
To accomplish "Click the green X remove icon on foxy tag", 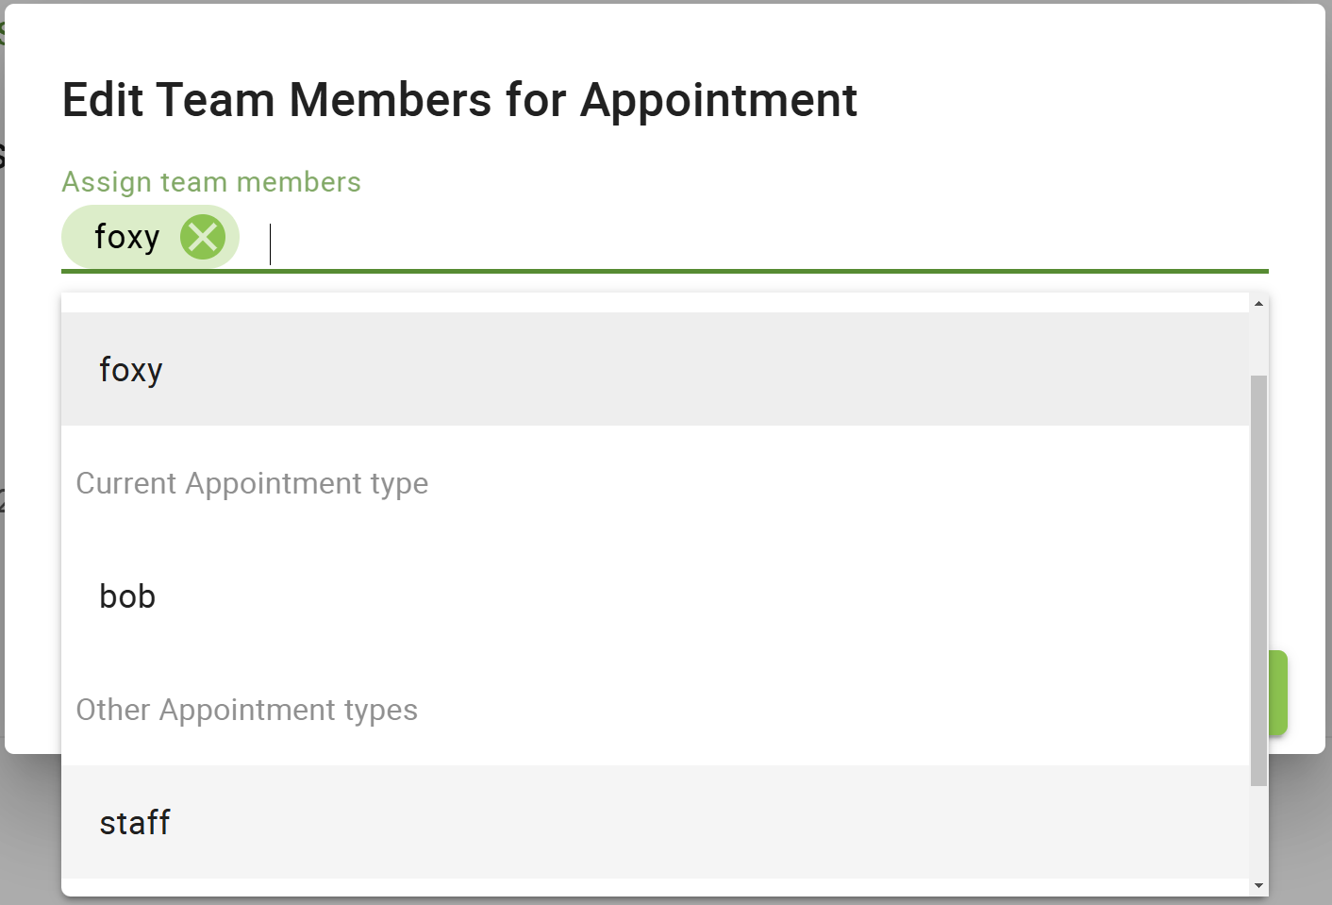I will (203, 237).
